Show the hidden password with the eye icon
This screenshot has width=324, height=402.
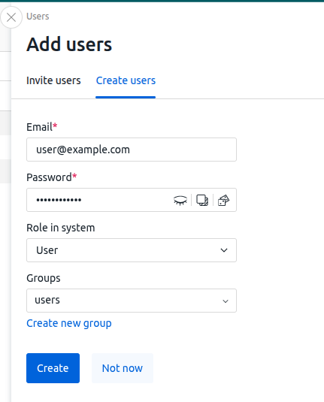click(180, 200)
